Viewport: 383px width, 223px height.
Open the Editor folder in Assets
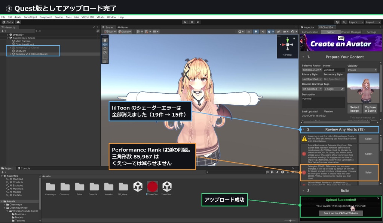[80, 189]
